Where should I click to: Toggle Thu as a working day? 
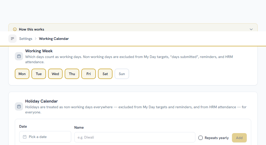(x=72, y=74)
